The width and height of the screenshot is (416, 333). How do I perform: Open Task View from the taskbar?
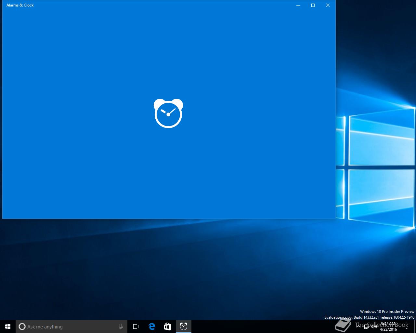click(135, 326)
